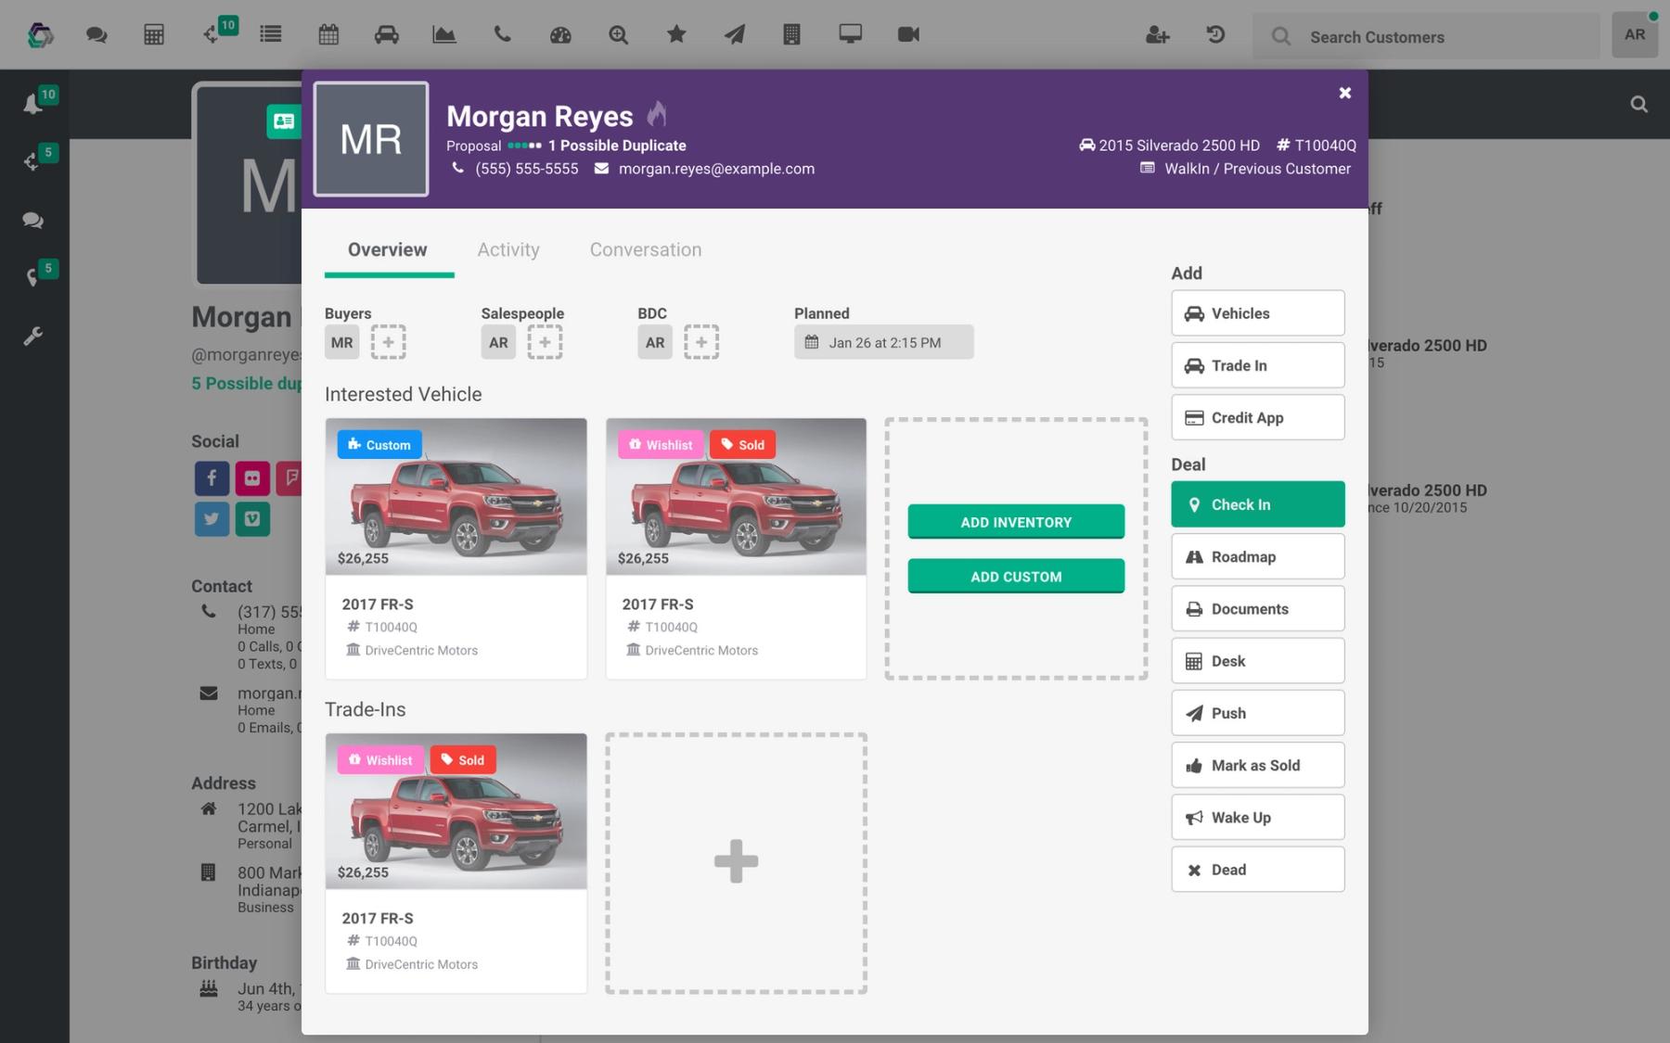The height and width of the screenshot is (1043, 1670).
Task: Switch to the Conversation tab
Action: (x=646, y=249)
